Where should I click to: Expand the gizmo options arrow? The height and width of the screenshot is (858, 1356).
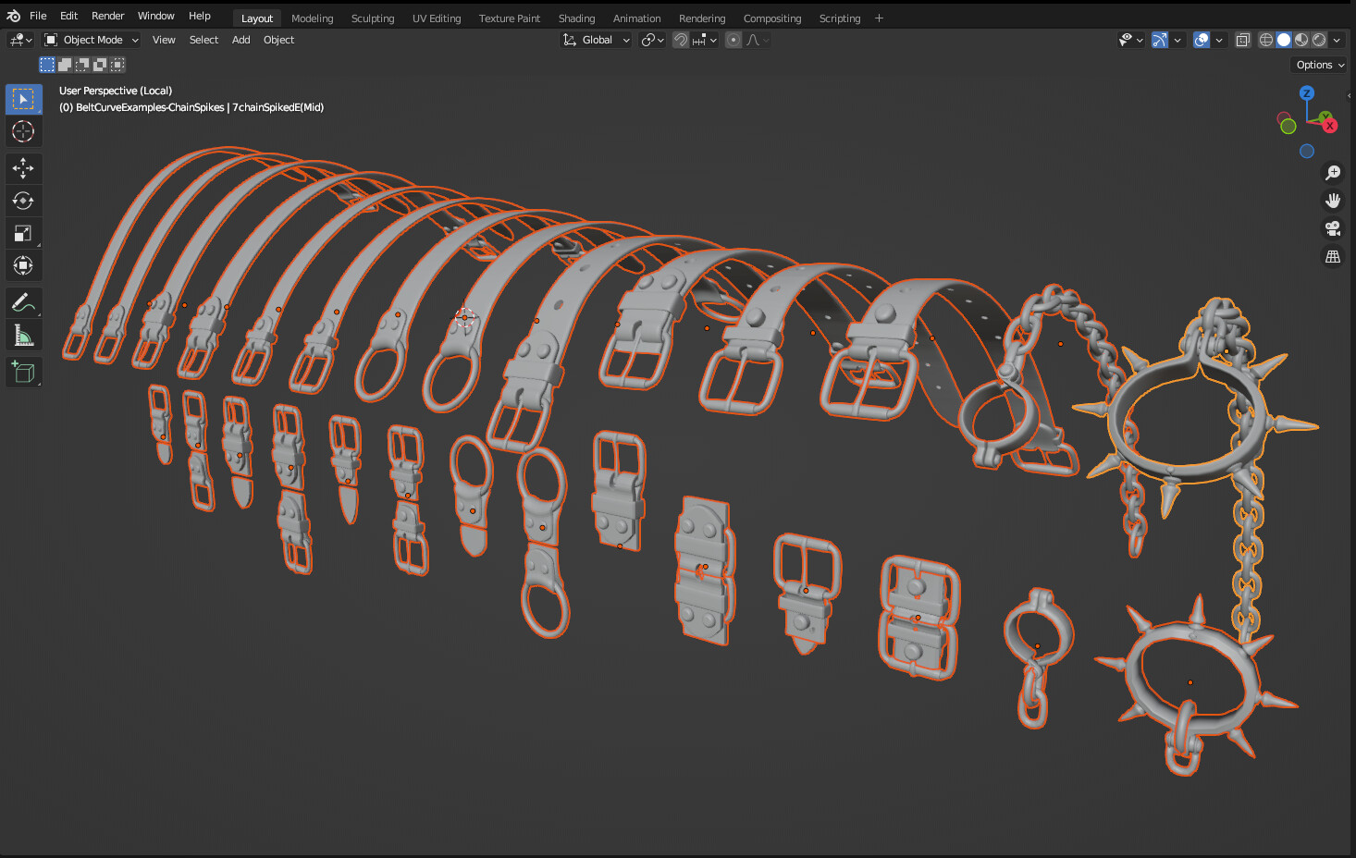pyautogui.click(x=1177, y=40)
